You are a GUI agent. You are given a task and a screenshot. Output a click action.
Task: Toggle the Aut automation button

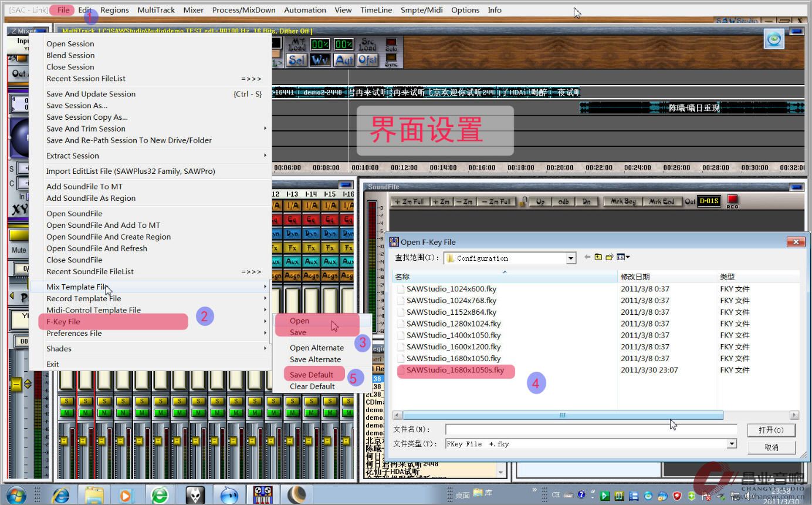tap(344, 60)
